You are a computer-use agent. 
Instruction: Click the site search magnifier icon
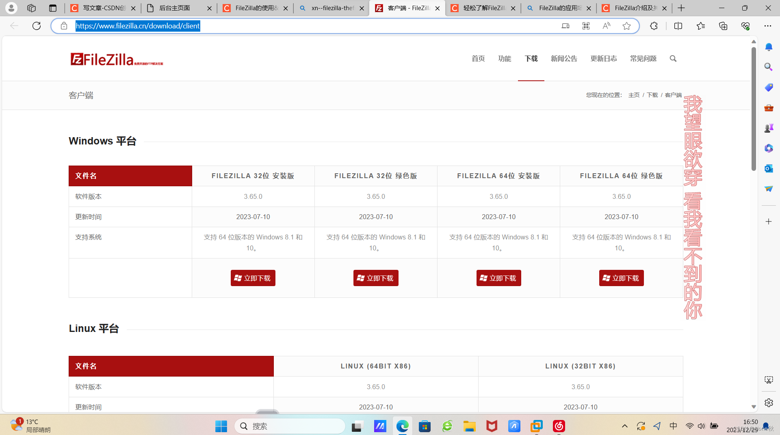[x=673, y=58]
